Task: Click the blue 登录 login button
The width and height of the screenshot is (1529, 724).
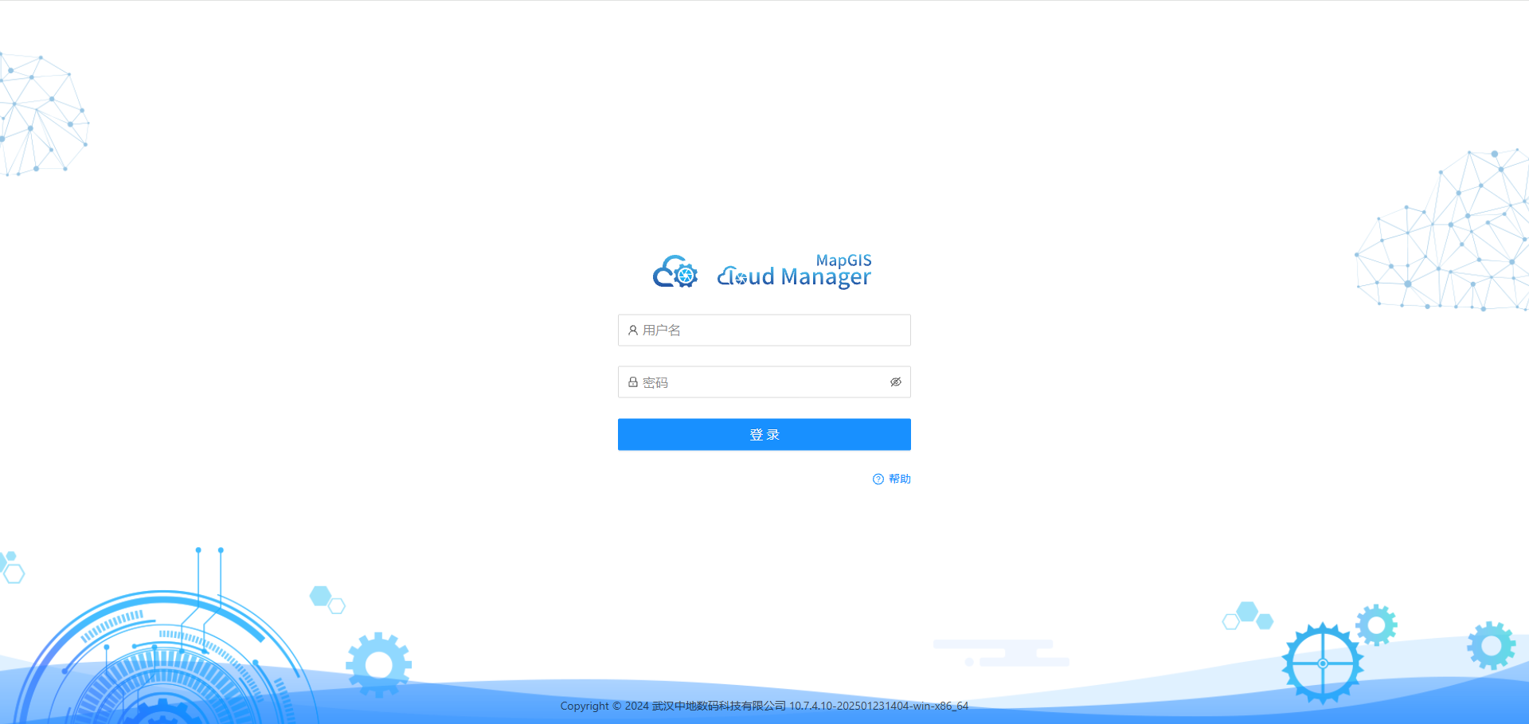Action: (x=764, y=435)
